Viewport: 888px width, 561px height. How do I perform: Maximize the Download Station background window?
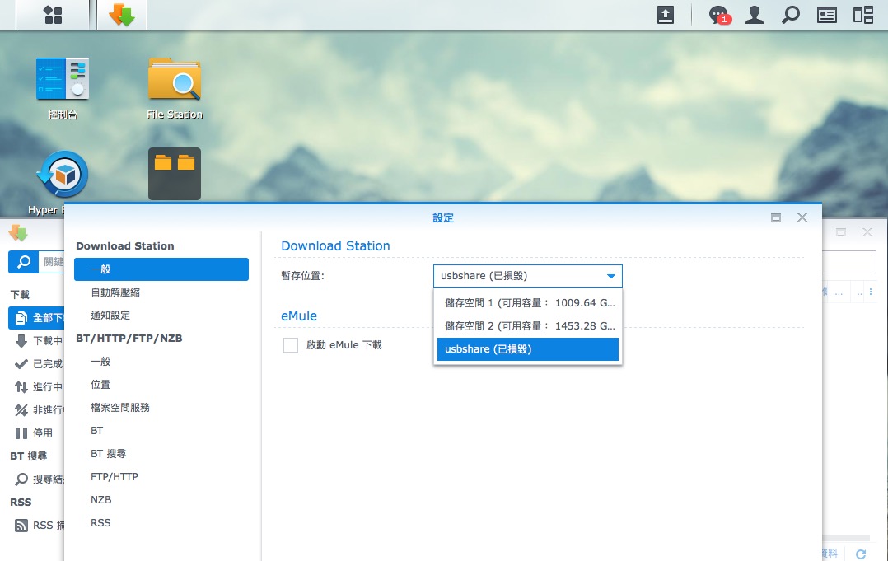pyautogui.click(x=841, y=232)
